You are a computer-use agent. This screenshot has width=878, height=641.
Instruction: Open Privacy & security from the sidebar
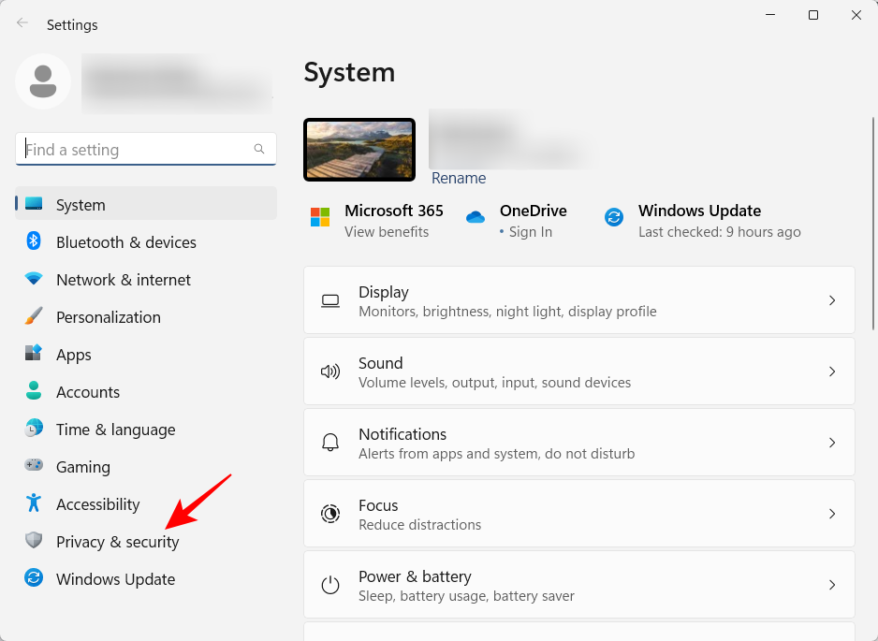pyautogui.click(x=118, y=542)
